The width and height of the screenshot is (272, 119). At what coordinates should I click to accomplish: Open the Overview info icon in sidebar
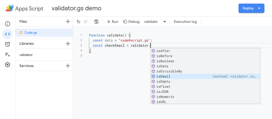8,24
